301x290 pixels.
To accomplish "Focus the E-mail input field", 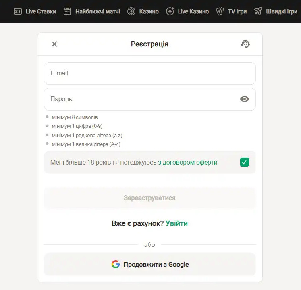I will 149,73.
